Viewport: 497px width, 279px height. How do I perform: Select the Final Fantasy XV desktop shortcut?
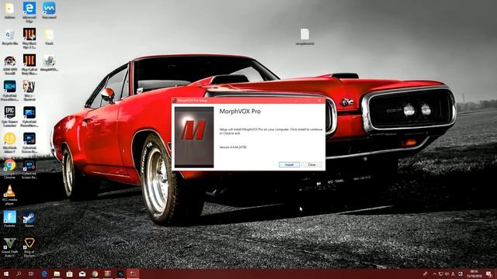(30, 90)
